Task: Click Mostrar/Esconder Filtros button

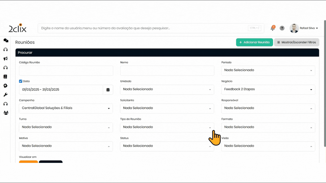Action: point(296,42)
